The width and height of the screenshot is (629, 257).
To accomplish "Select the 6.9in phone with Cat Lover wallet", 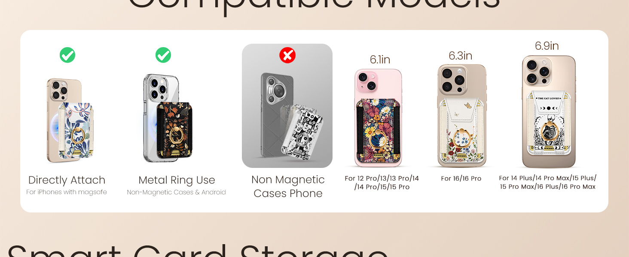I will pyautogui.click(x=549, y=112).
